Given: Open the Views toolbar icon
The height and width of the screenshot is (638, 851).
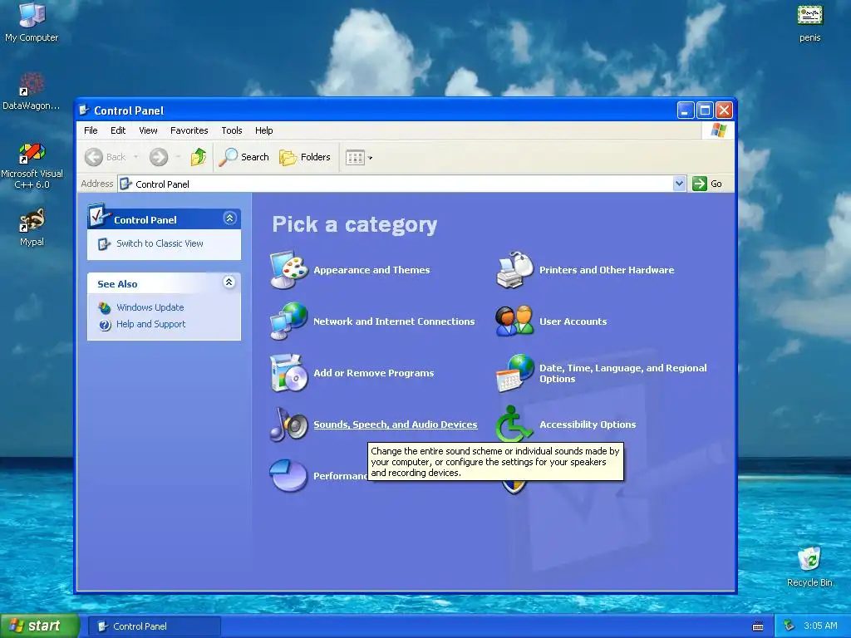Looking at the screenshot, I should point(355,158).
